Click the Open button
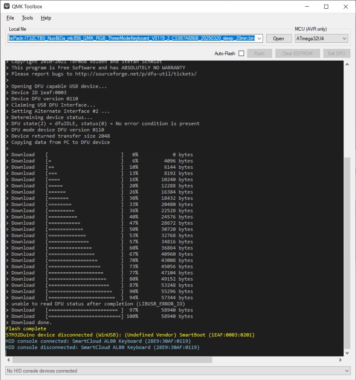The height and width of the screenshot is (380, 356). [x=279, y=38]
